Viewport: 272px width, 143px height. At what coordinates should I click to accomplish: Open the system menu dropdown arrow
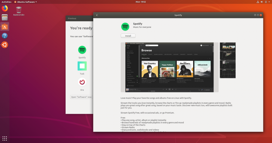pyautogui.click(x=269, y=2)
